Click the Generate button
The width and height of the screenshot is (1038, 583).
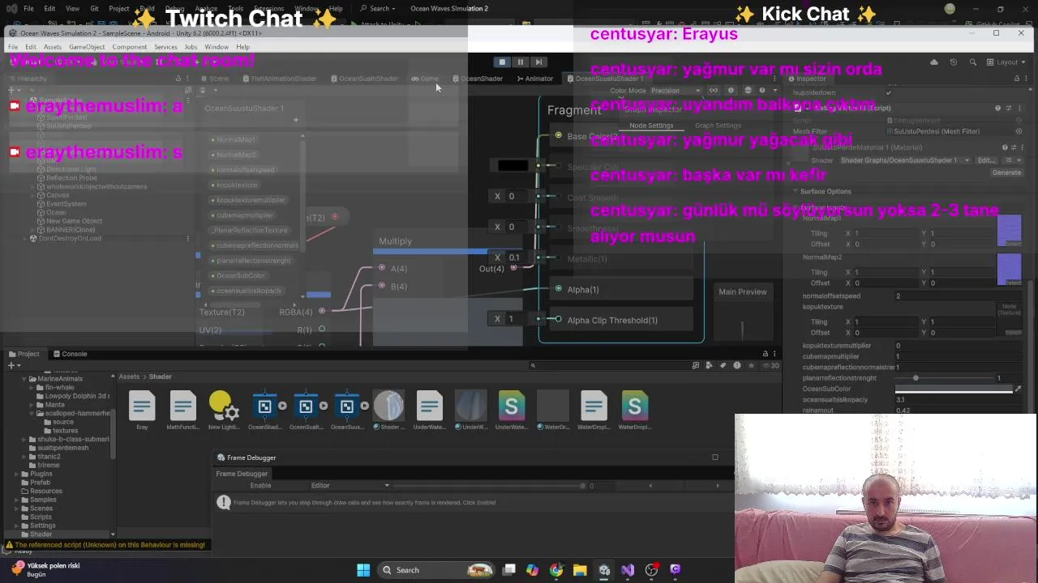point(1006,172)
